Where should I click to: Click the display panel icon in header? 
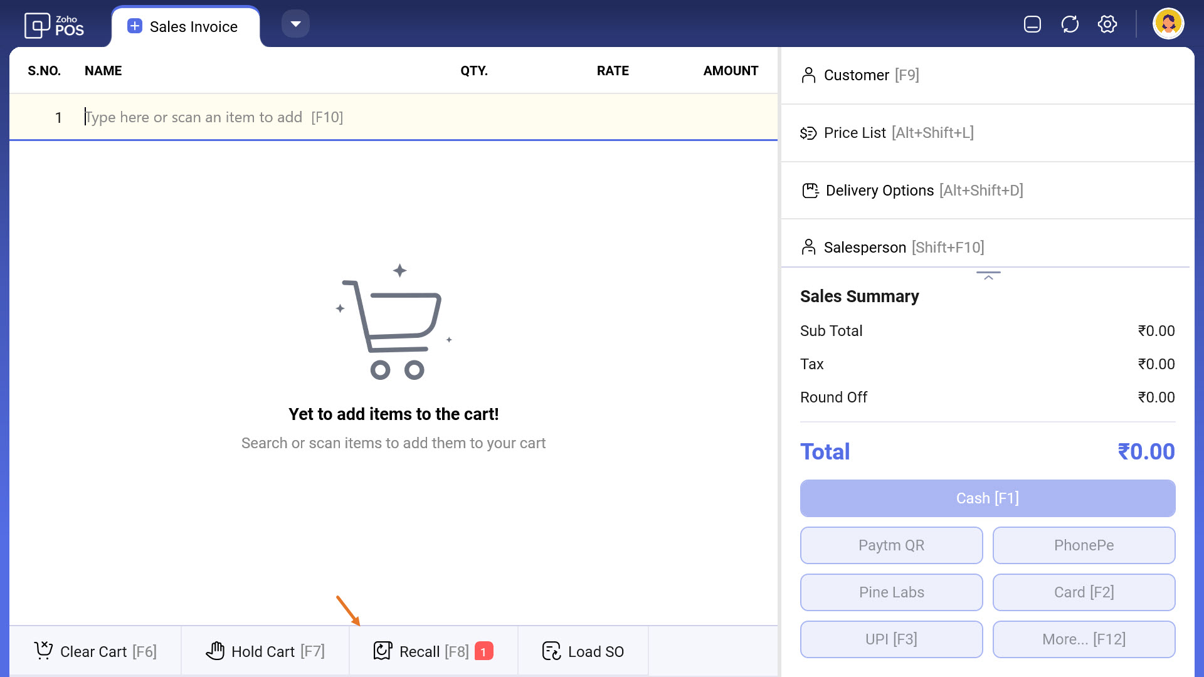1032,24
